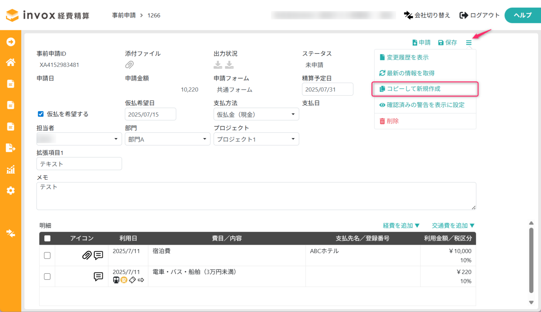Open the comment icon on the 宿泊費 row
541x312 pixels.
pos(98,255)
